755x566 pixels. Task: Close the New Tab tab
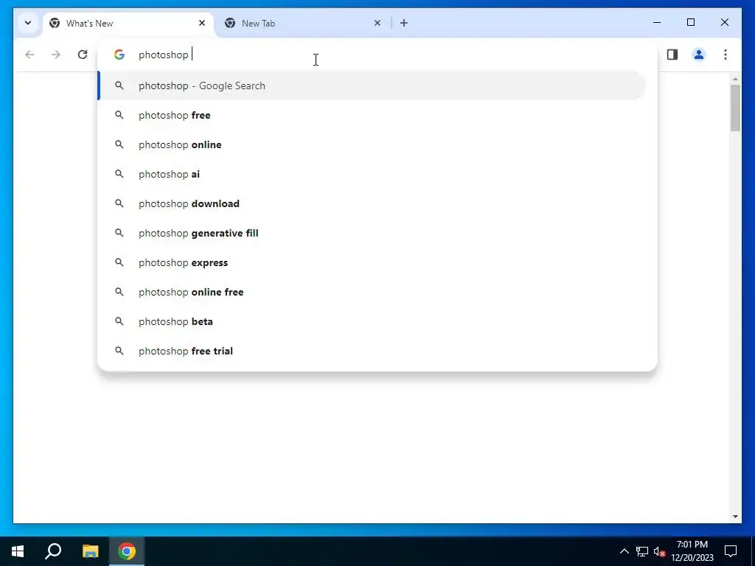coord(377,23)
